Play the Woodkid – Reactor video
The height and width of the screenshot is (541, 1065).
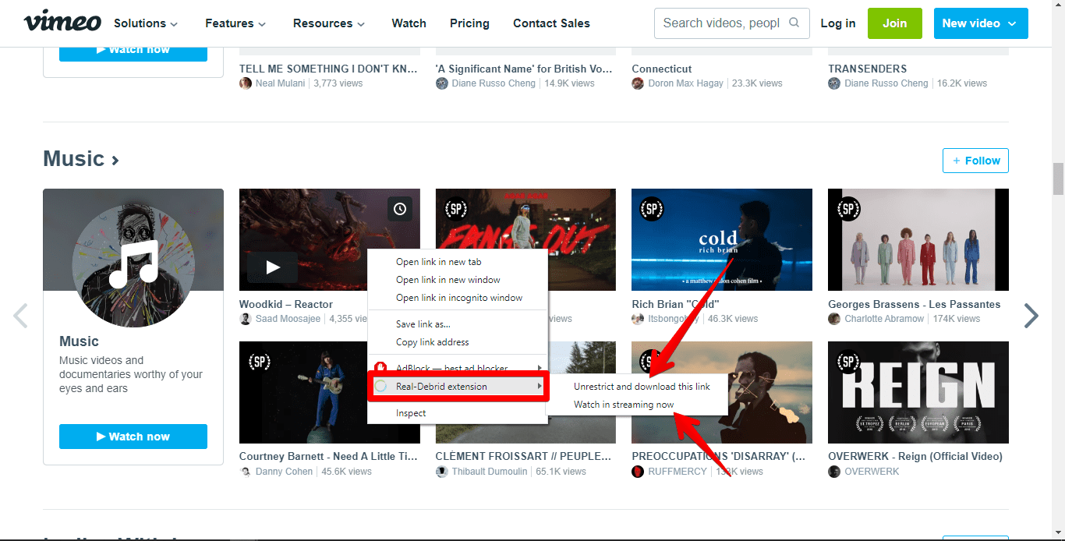point(273,267)
